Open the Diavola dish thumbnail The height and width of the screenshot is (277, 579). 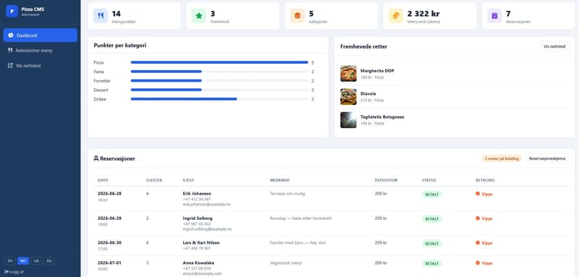(x=348, y=97)
